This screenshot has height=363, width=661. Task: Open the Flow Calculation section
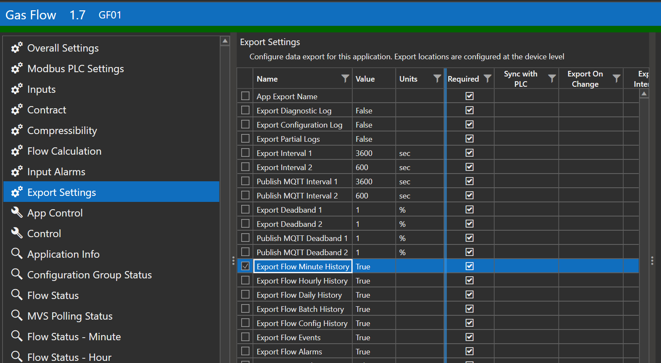coord(65,151)
